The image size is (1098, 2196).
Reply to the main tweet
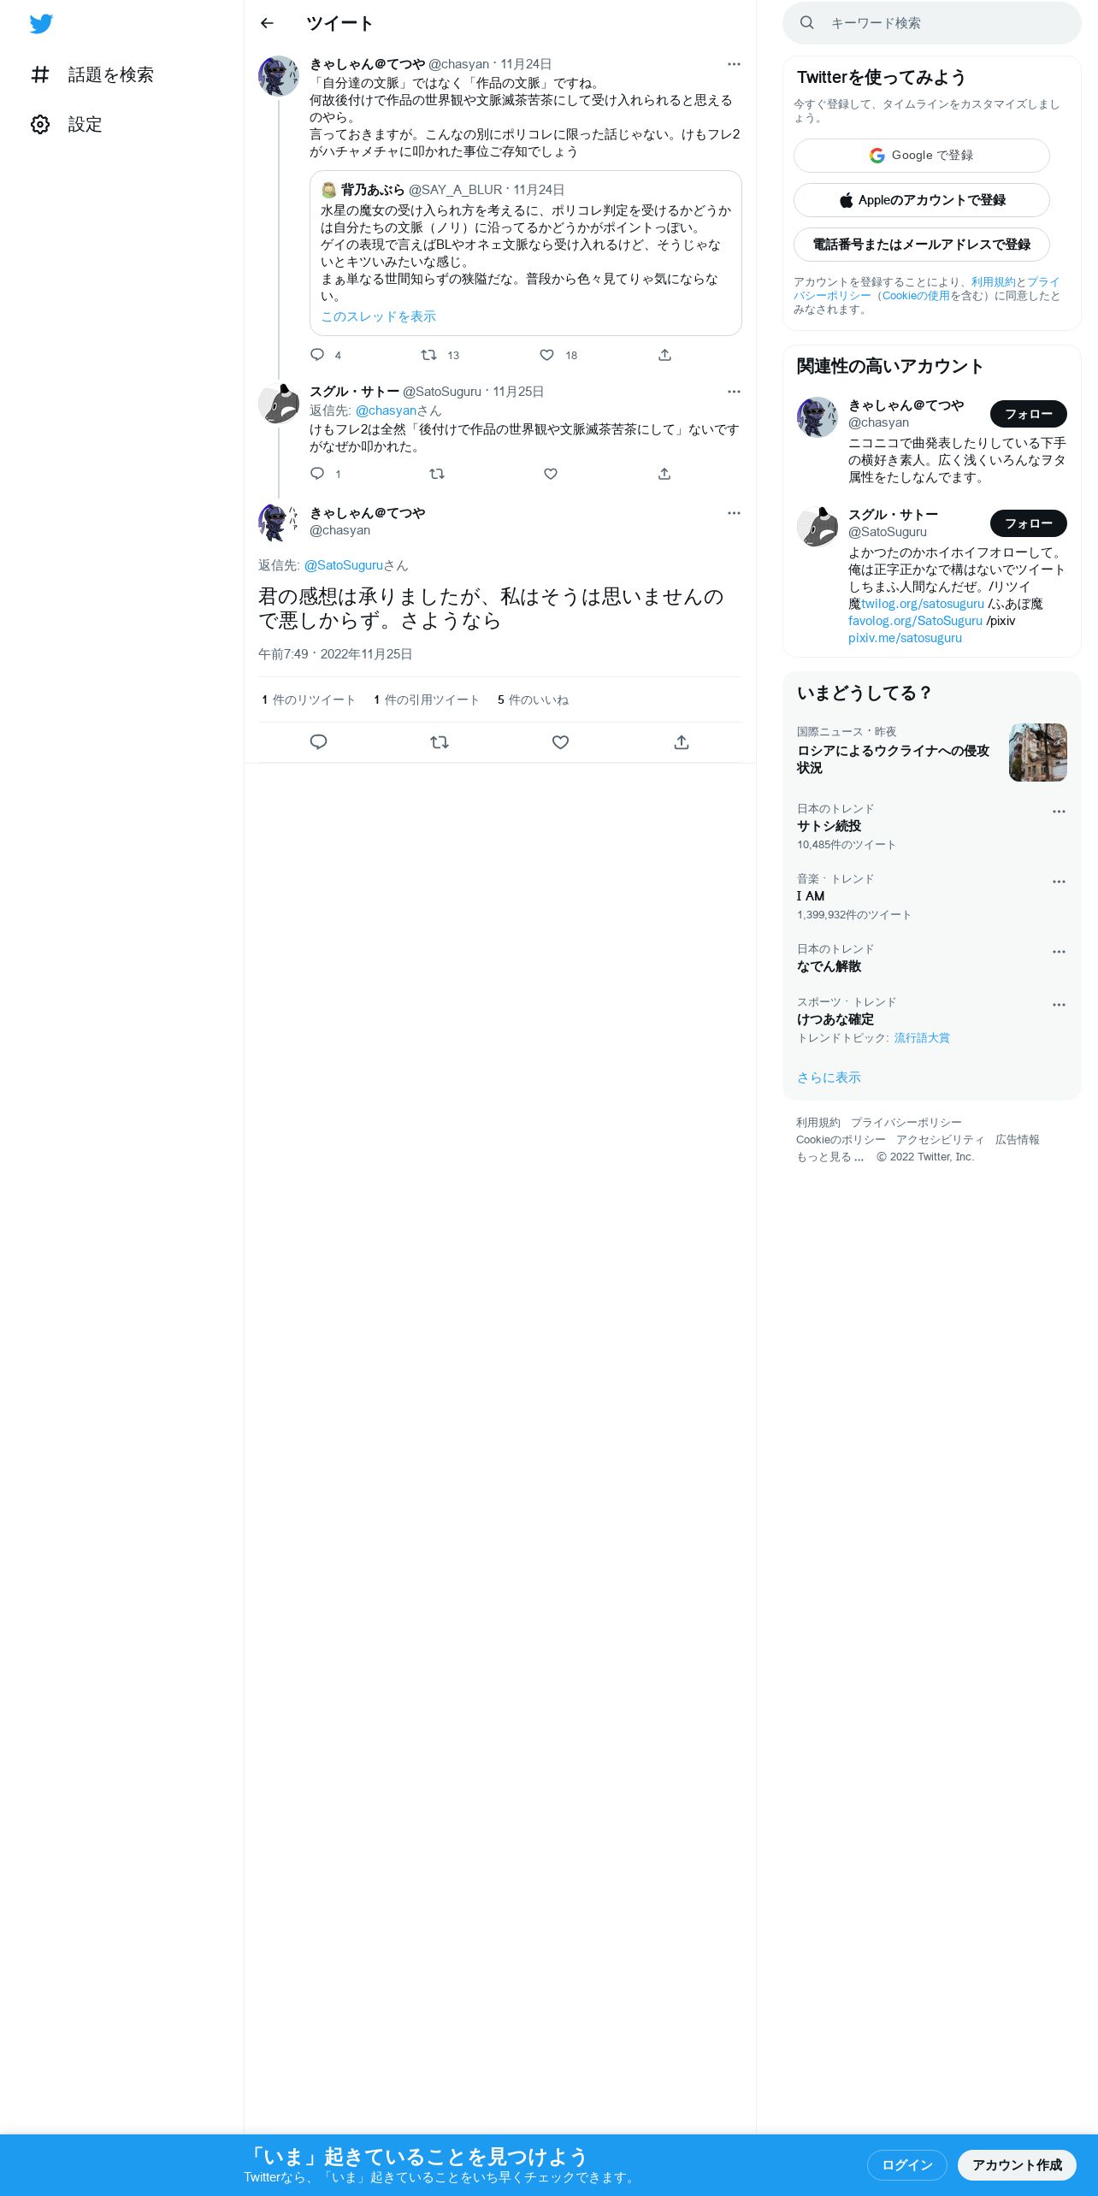point(318,742)
